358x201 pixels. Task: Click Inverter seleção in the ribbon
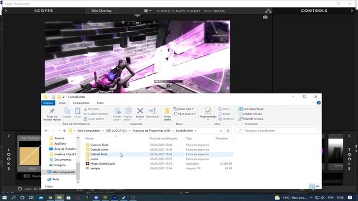coord(251,119)
